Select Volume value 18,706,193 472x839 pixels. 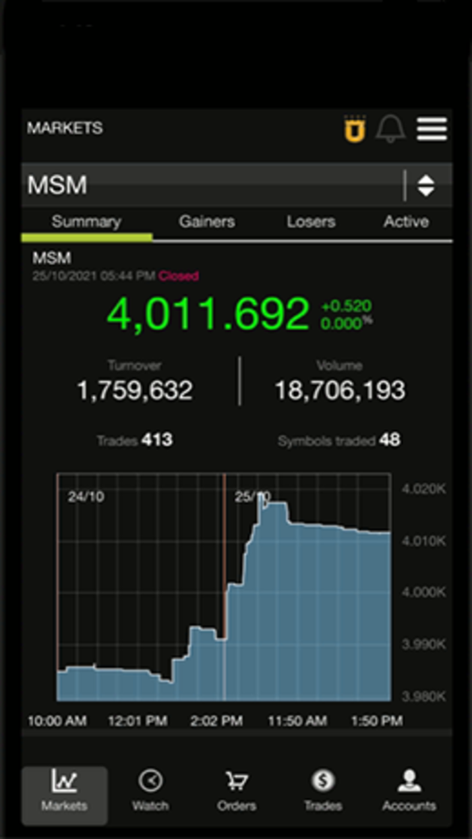(340, 390)
